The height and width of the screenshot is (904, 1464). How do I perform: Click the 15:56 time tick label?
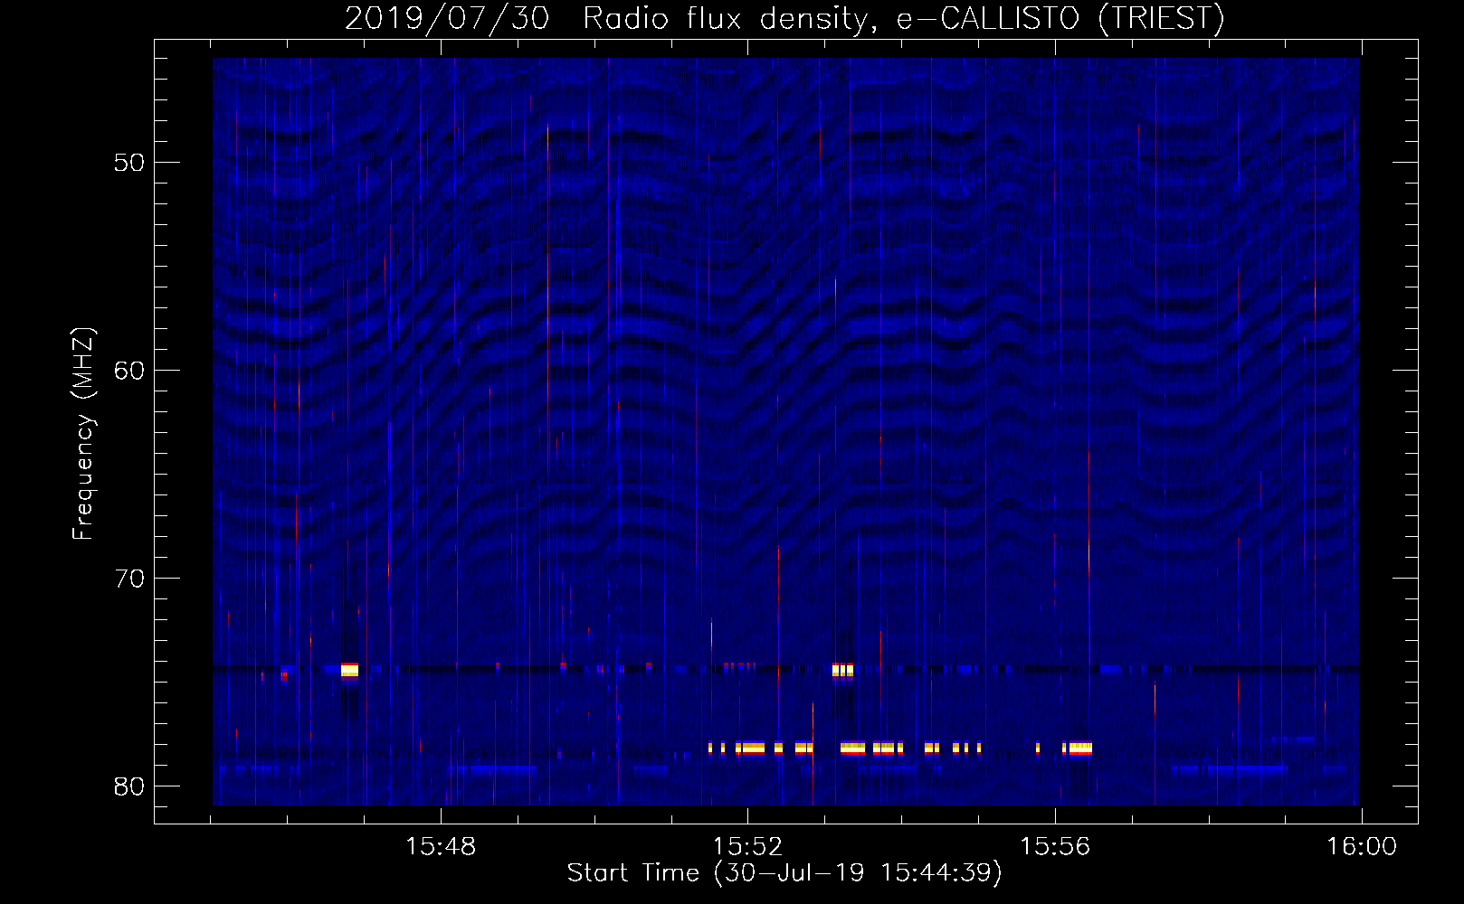tap(1055, 847)
